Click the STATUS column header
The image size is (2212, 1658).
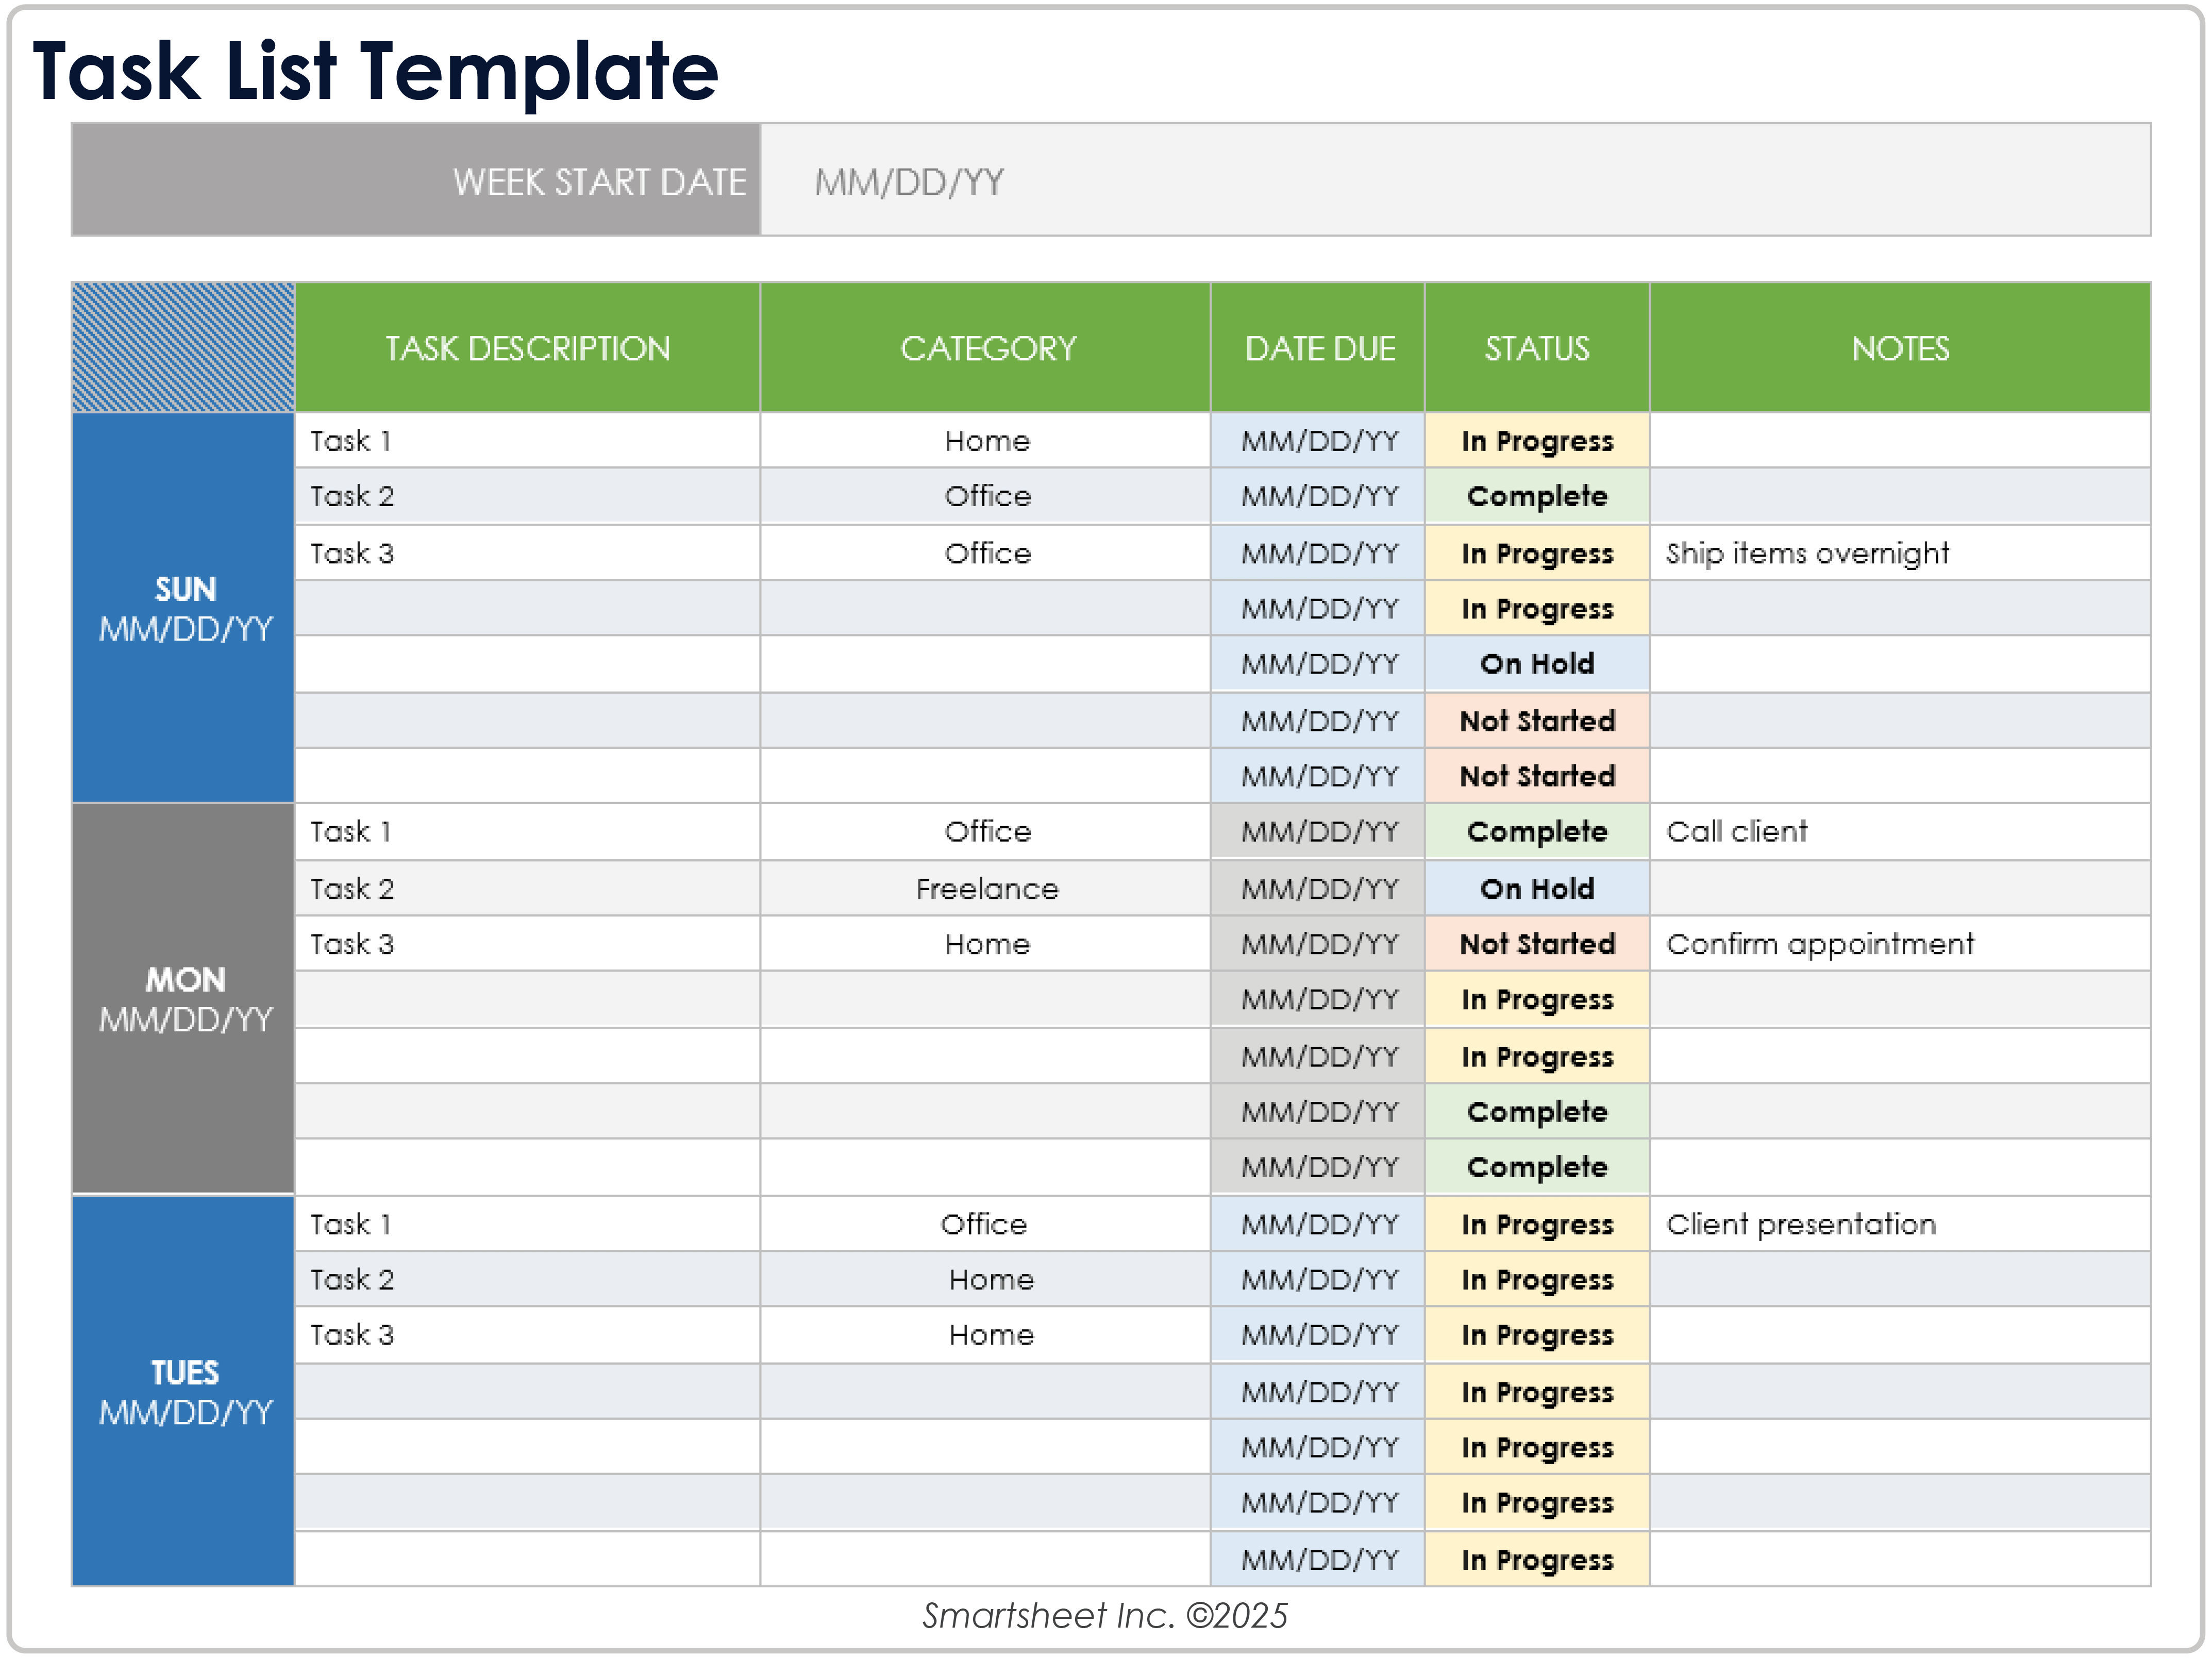point(1536,348)
